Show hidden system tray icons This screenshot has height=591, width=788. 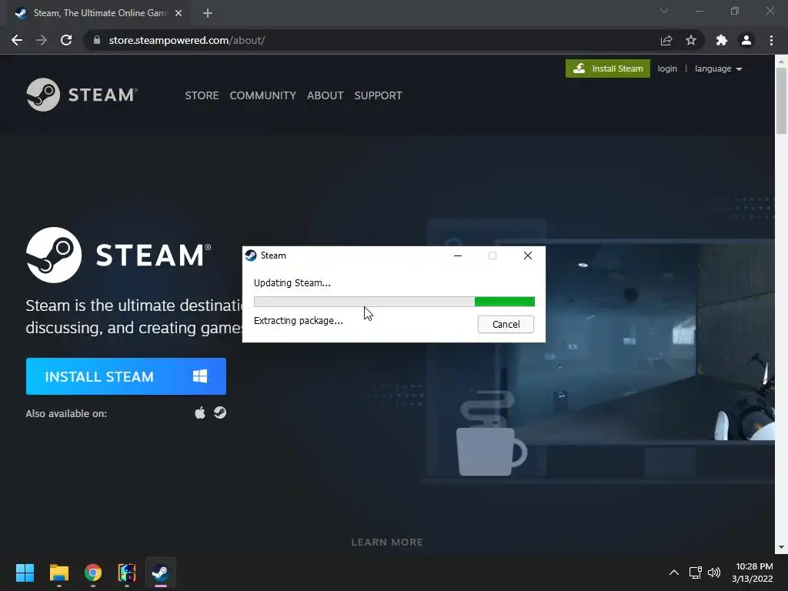tap(674, 573)
